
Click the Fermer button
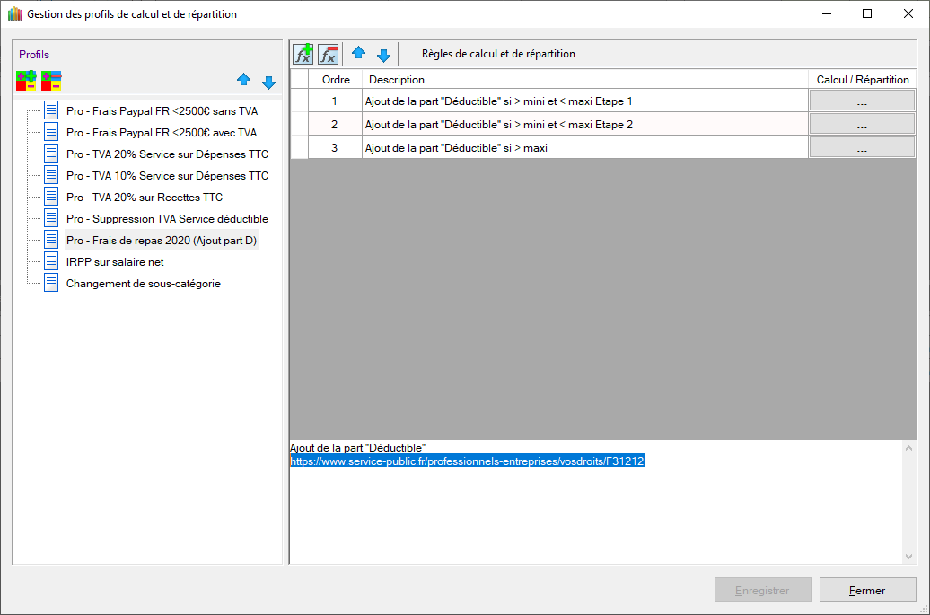pyautogui.click(x=867, y=590)
